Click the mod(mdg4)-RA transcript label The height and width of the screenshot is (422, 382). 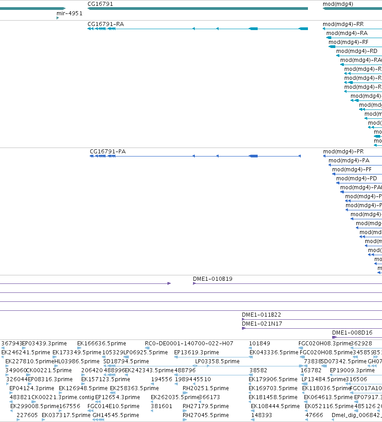pos(347,33)
